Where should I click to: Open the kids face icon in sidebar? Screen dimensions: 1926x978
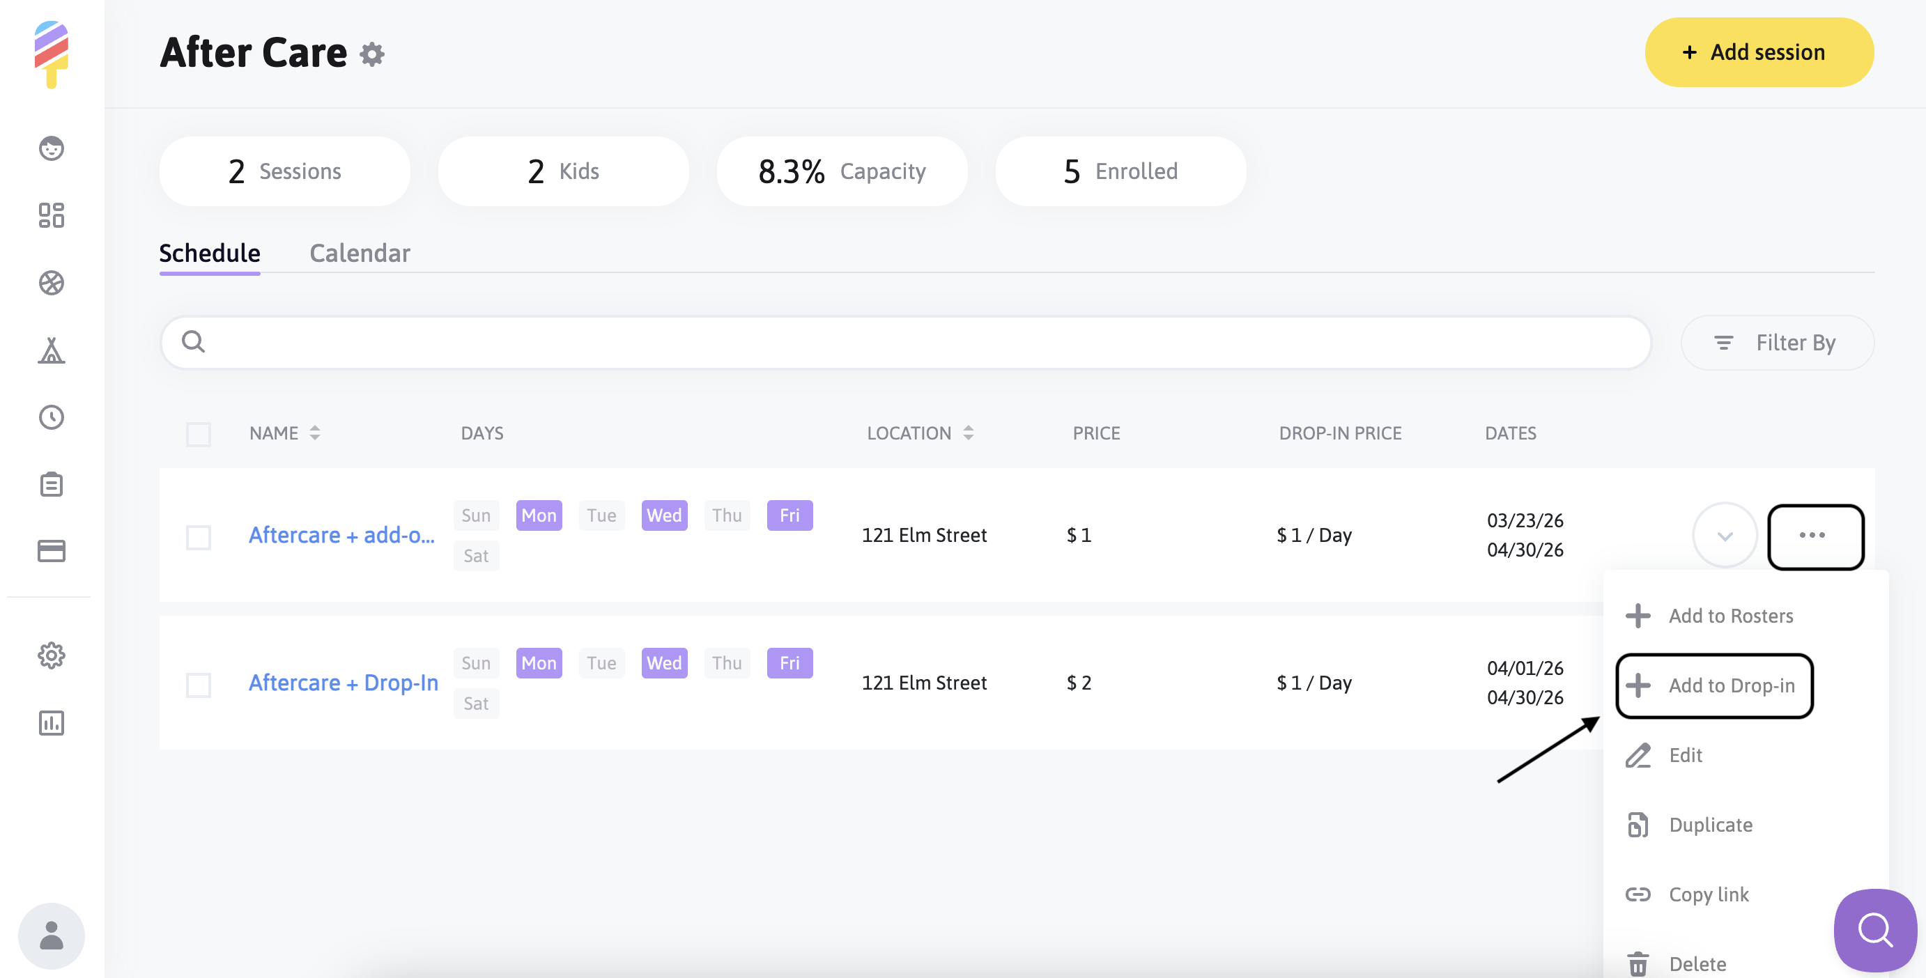click(52, 148)
